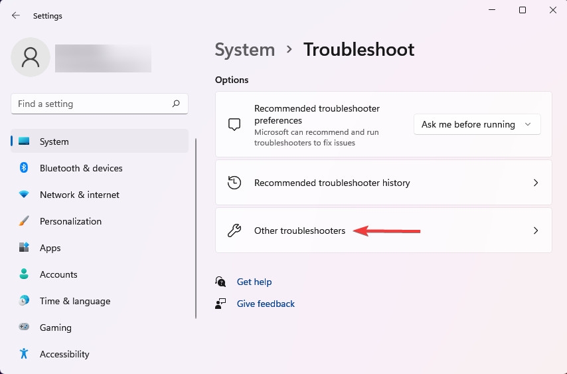Click the Get help link
Screen dimensions: 567x374
coord(254,282)
